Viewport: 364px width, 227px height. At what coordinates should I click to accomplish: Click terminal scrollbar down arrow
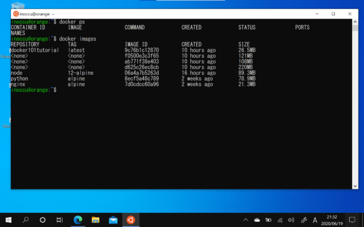coord(355,186)
